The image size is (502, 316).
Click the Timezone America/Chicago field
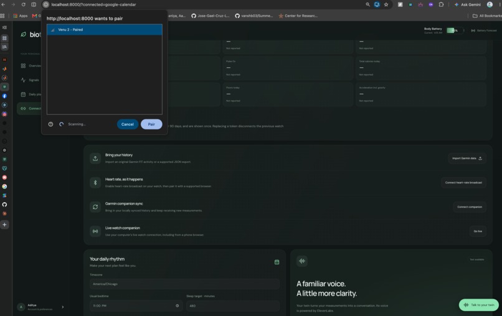(184, 284)
